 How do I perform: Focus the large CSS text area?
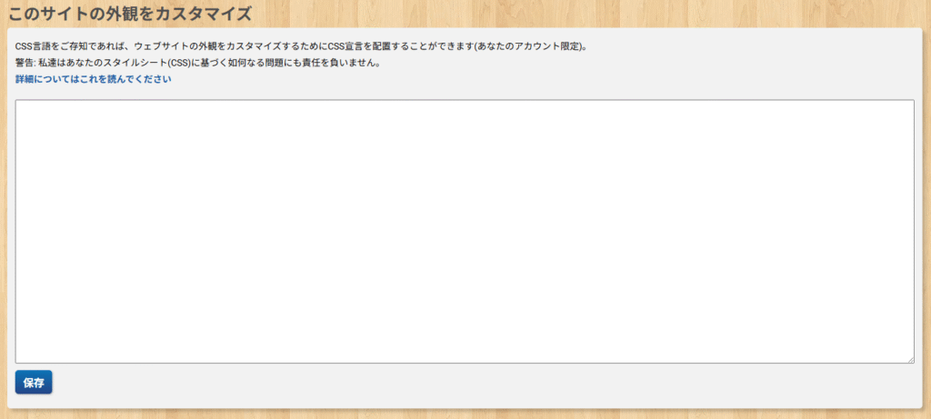[x=464, y=232]
